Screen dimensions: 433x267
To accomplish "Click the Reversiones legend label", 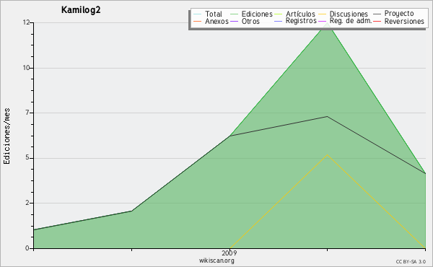I will (404, 21).
